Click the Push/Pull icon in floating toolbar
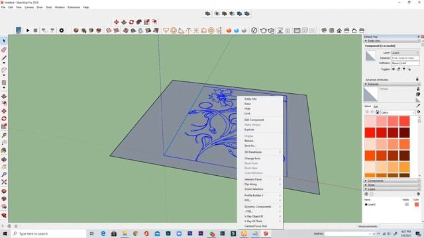424x238 pixels. (x=124, y=22)
